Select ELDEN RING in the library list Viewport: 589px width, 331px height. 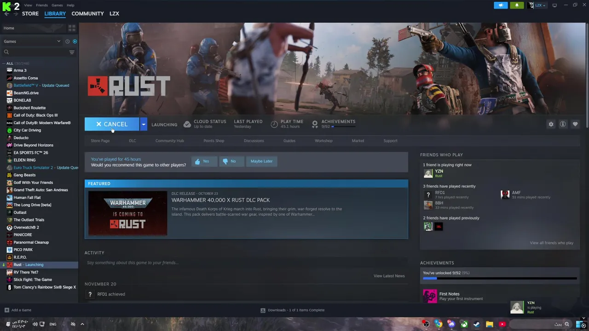(x=39, y=160)
